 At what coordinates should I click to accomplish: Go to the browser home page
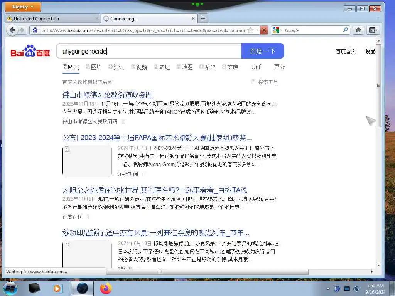(358, 30)
